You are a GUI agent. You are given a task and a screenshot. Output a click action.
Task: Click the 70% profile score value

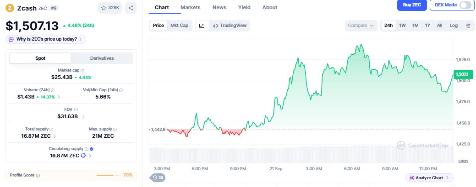point(128,175)
